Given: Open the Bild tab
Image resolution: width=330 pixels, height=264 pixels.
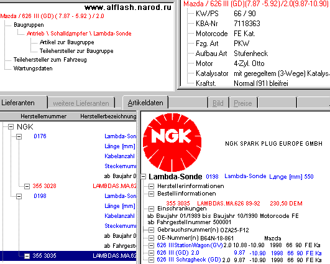Looking at the screenshot, I should (218, 103).
